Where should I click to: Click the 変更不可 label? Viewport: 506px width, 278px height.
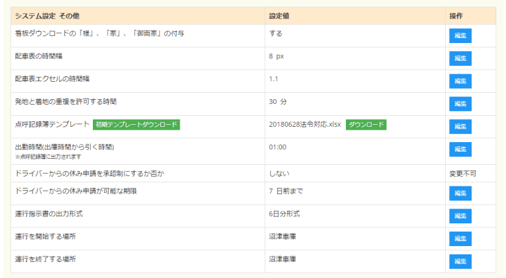(x=462, y=173)
